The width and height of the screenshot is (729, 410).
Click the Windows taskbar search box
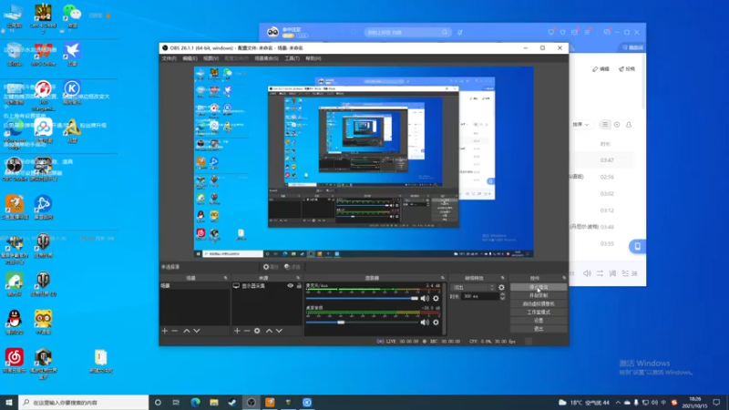[84, 403]
